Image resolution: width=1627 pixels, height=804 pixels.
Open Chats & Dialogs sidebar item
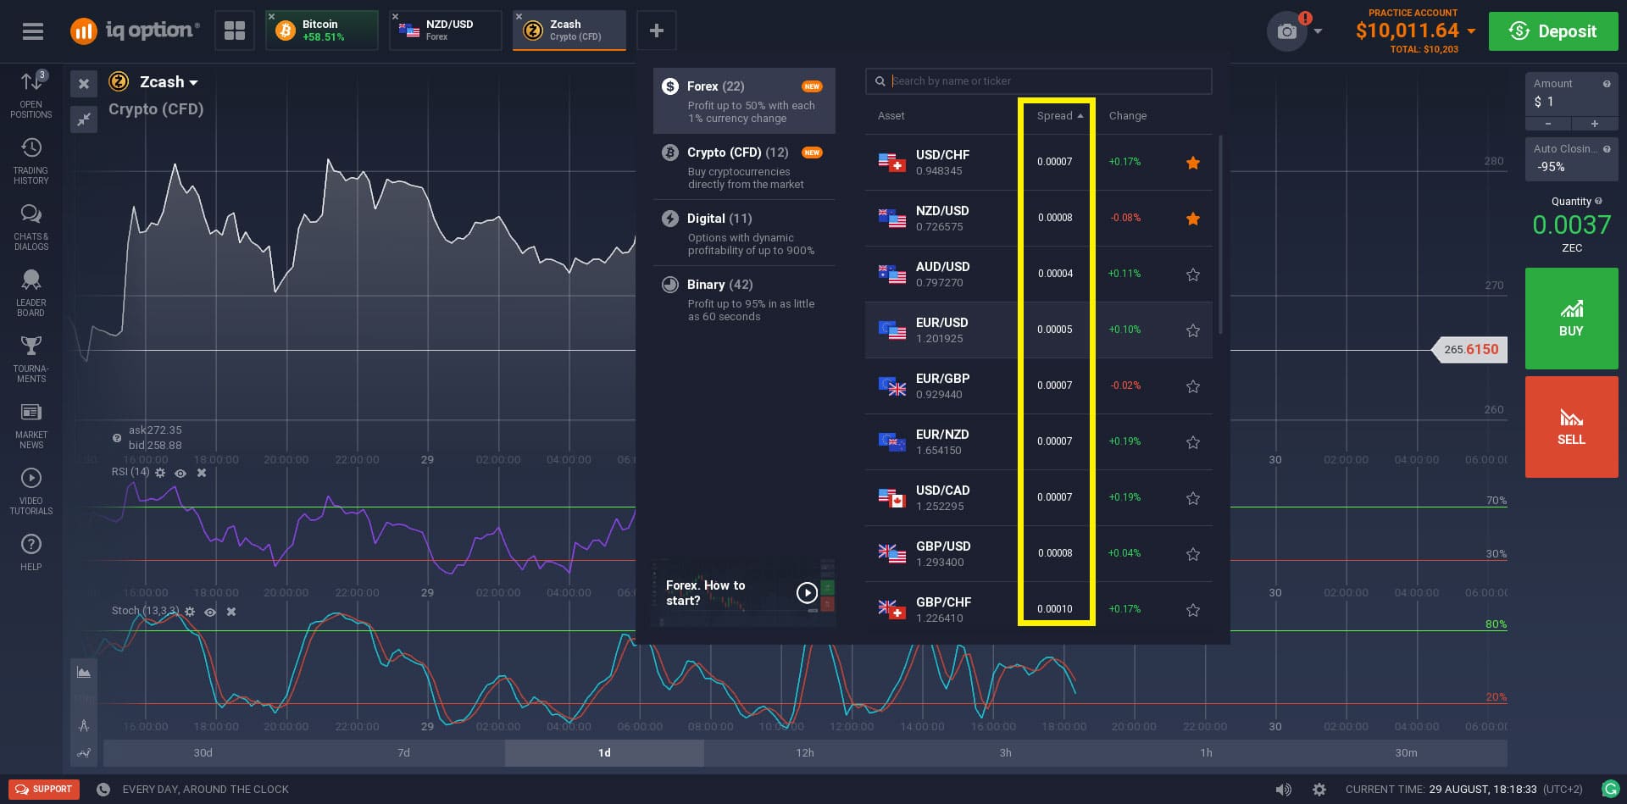(x=31, y=227)
